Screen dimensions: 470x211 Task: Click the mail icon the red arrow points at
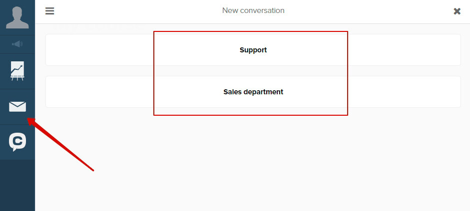[x=17, y=107]
